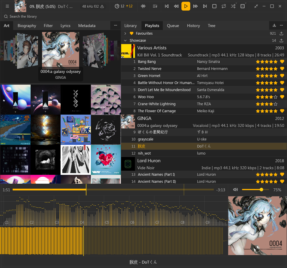Switch to compact mini-player view
Viewport: 287px width, 268px height.
(x=256, y=6)
